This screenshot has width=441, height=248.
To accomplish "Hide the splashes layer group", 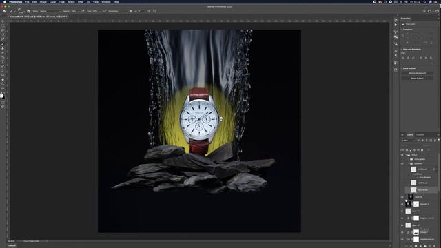I will pos(402,163).
